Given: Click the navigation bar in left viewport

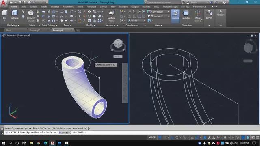Looking at the screenshot, I should click(x=125, y=83).
